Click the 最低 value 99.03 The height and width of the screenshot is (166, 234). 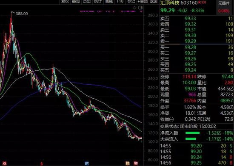[x=190, y=89]
